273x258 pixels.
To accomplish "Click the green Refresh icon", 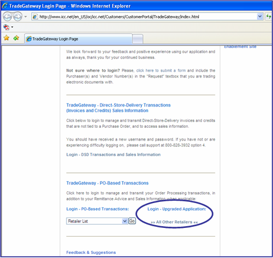I will click(268, 17).
